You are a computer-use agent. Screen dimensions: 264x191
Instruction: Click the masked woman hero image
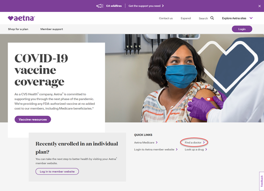click(184, 78)
